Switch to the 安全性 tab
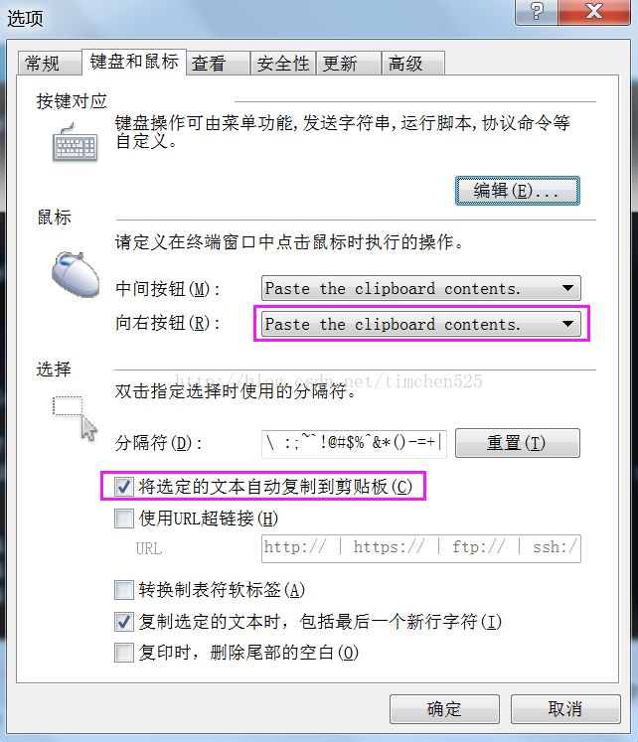This screenshot has height=742, width=638. coord(283,64)
